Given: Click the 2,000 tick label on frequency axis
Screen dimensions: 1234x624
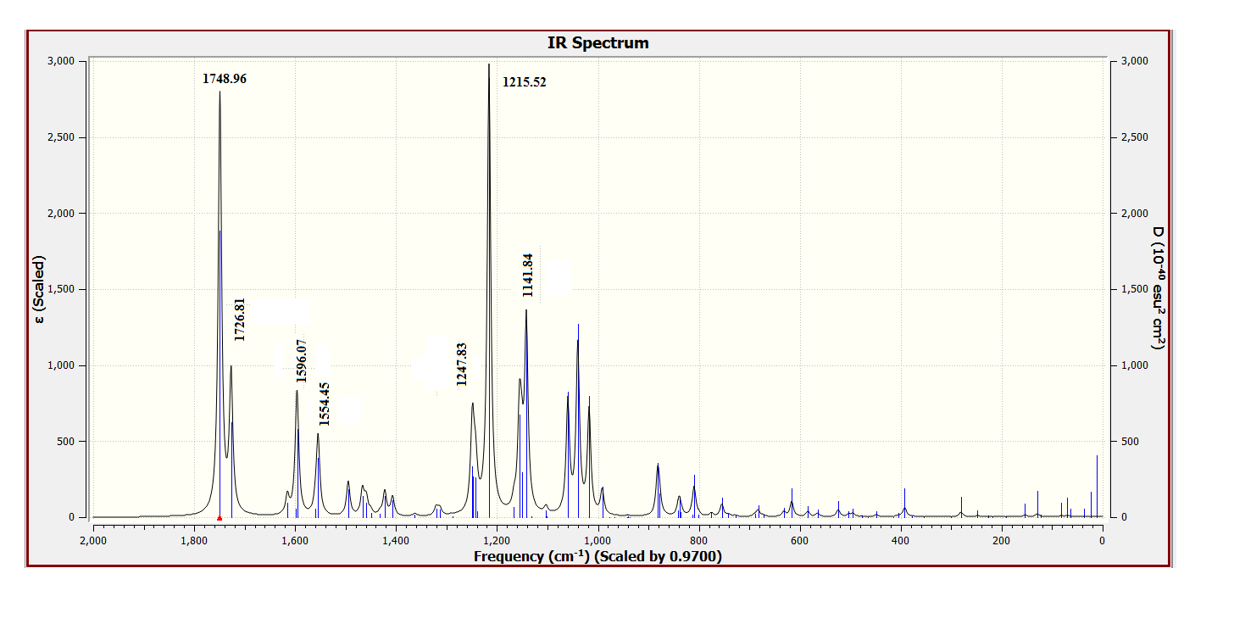Looking at the screenshot, I should 92,541.
